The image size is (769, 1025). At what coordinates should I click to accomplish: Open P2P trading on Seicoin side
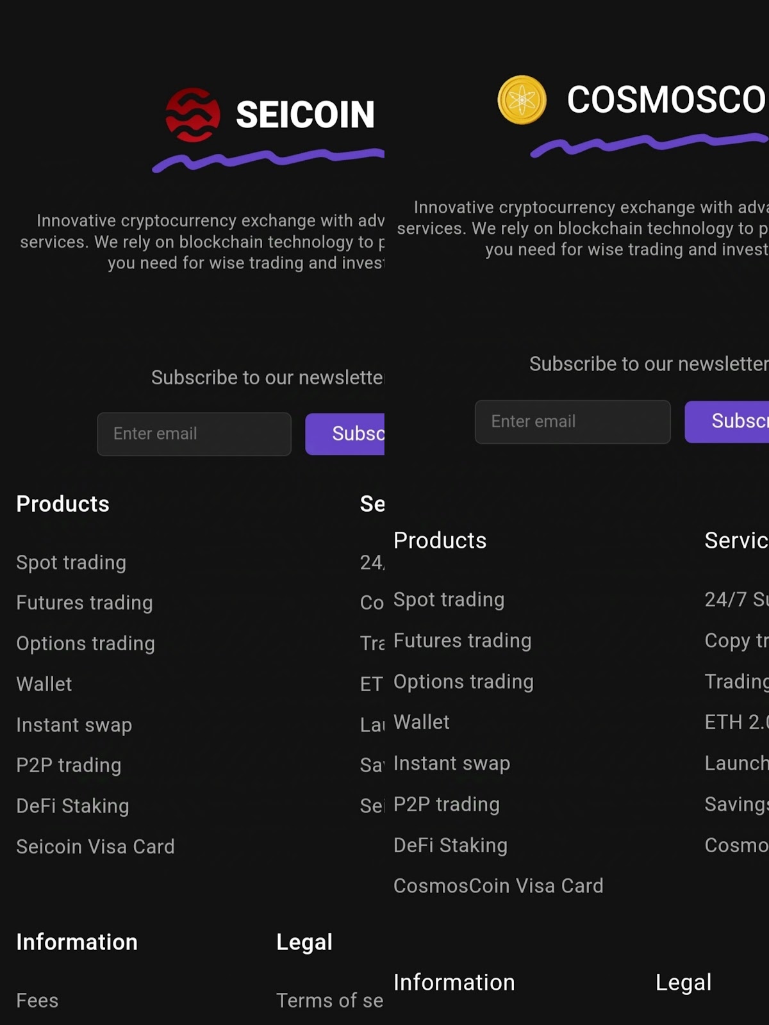pos(69,765)
